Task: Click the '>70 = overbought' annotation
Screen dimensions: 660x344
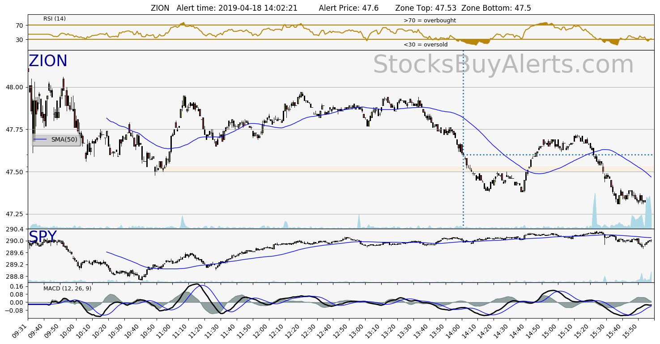Action: tap(430, 21)
